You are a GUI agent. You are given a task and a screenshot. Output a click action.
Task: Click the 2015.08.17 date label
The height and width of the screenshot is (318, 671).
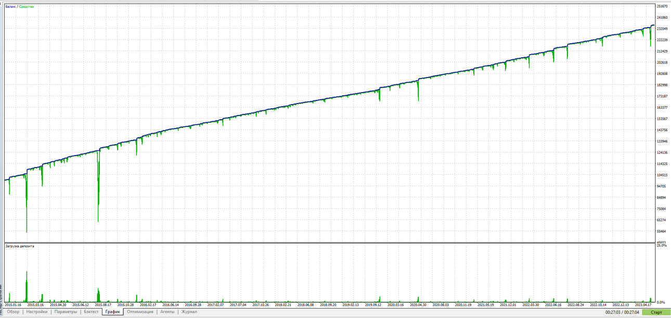click(103, 305)
